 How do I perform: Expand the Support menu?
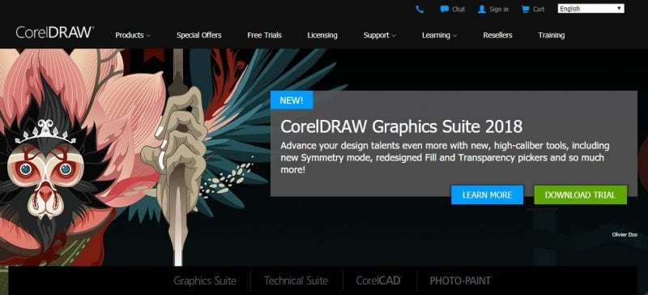pos(379,35)
